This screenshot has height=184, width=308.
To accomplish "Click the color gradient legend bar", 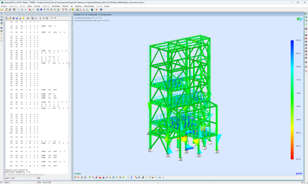I will coord(292,99).
